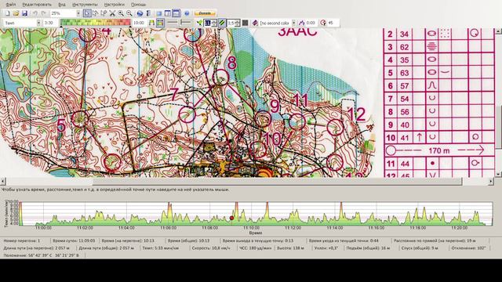Screen dimensions: 502x282
Task: Open the help question mark icon
Action: coord(187,13)
